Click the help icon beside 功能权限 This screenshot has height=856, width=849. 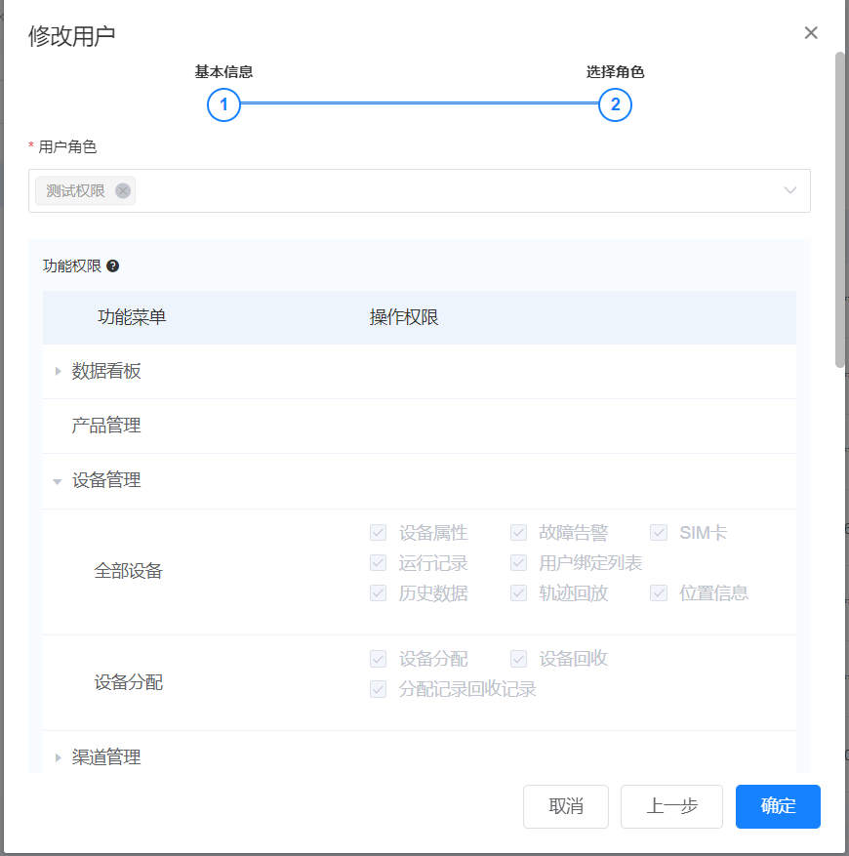113,265
